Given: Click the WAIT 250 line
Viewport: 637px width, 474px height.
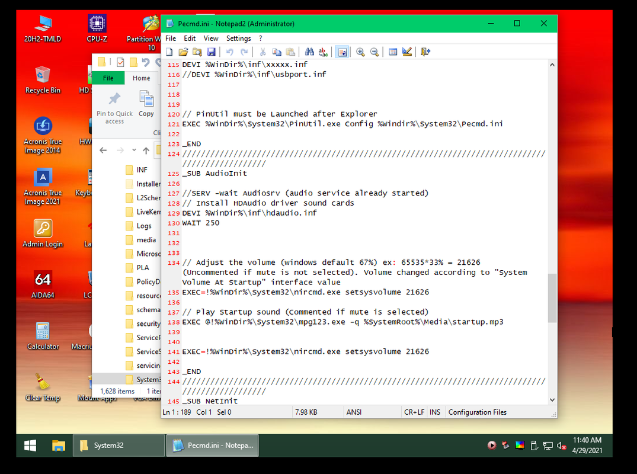Looking at the screenshot, I should (201, 223).
